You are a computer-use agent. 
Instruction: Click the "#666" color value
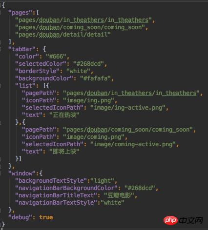[56, 57]
